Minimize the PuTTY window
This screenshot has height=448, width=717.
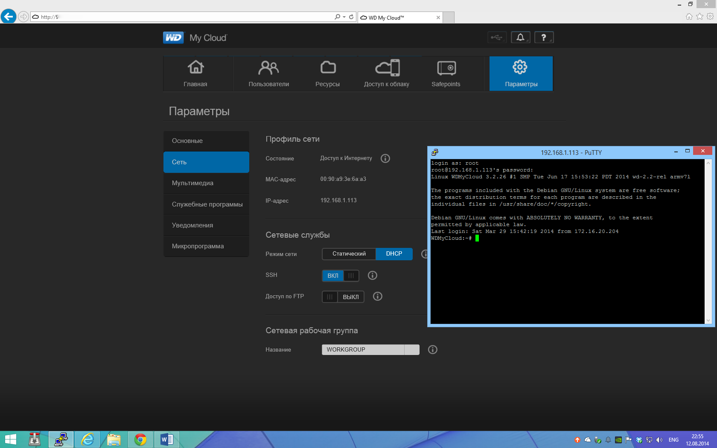[x=676, y=151]
